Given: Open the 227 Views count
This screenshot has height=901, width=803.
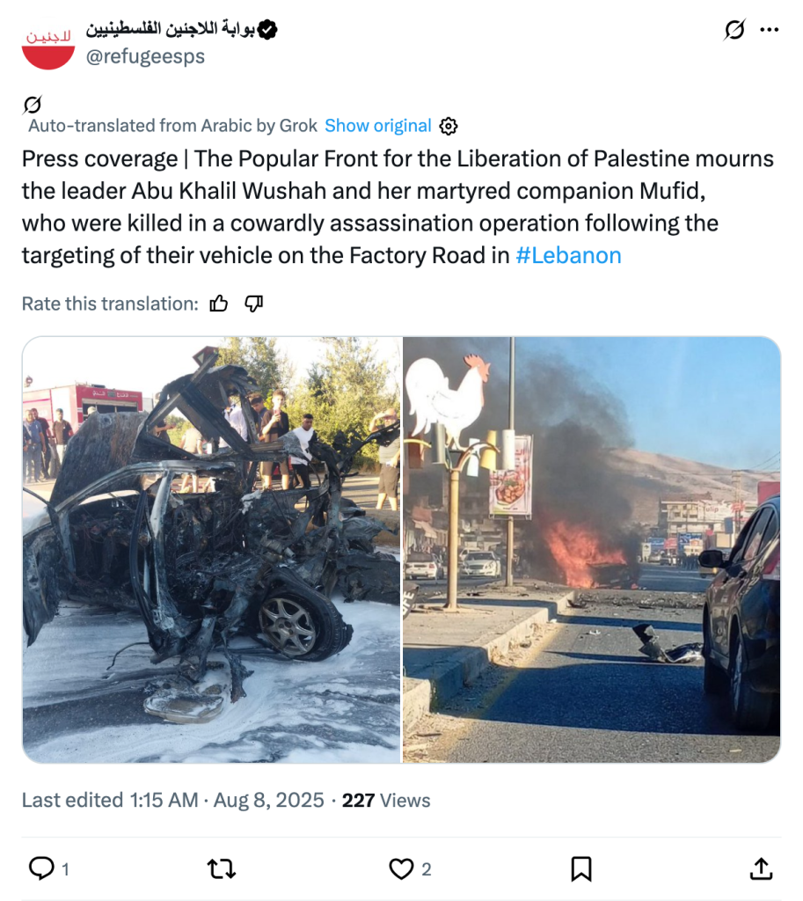Looking at the screenshot, I should tap(386, 800).
